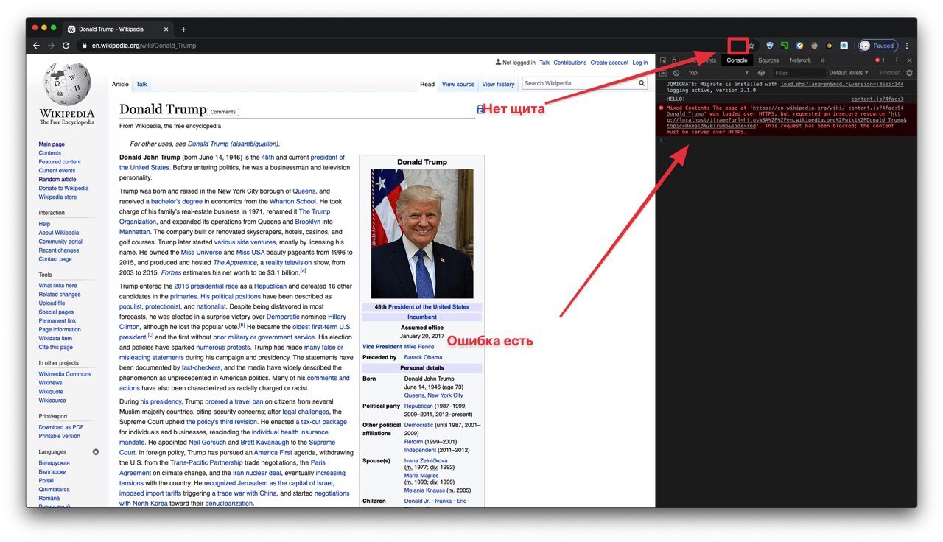Reload the Wikipedia page
This screenshot has width=943, height=542.
pos(66,45)
